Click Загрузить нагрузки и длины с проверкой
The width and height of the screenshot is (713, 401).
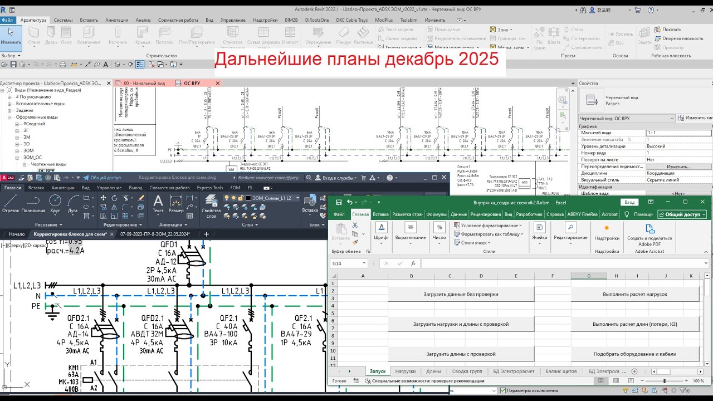[461, 324]
